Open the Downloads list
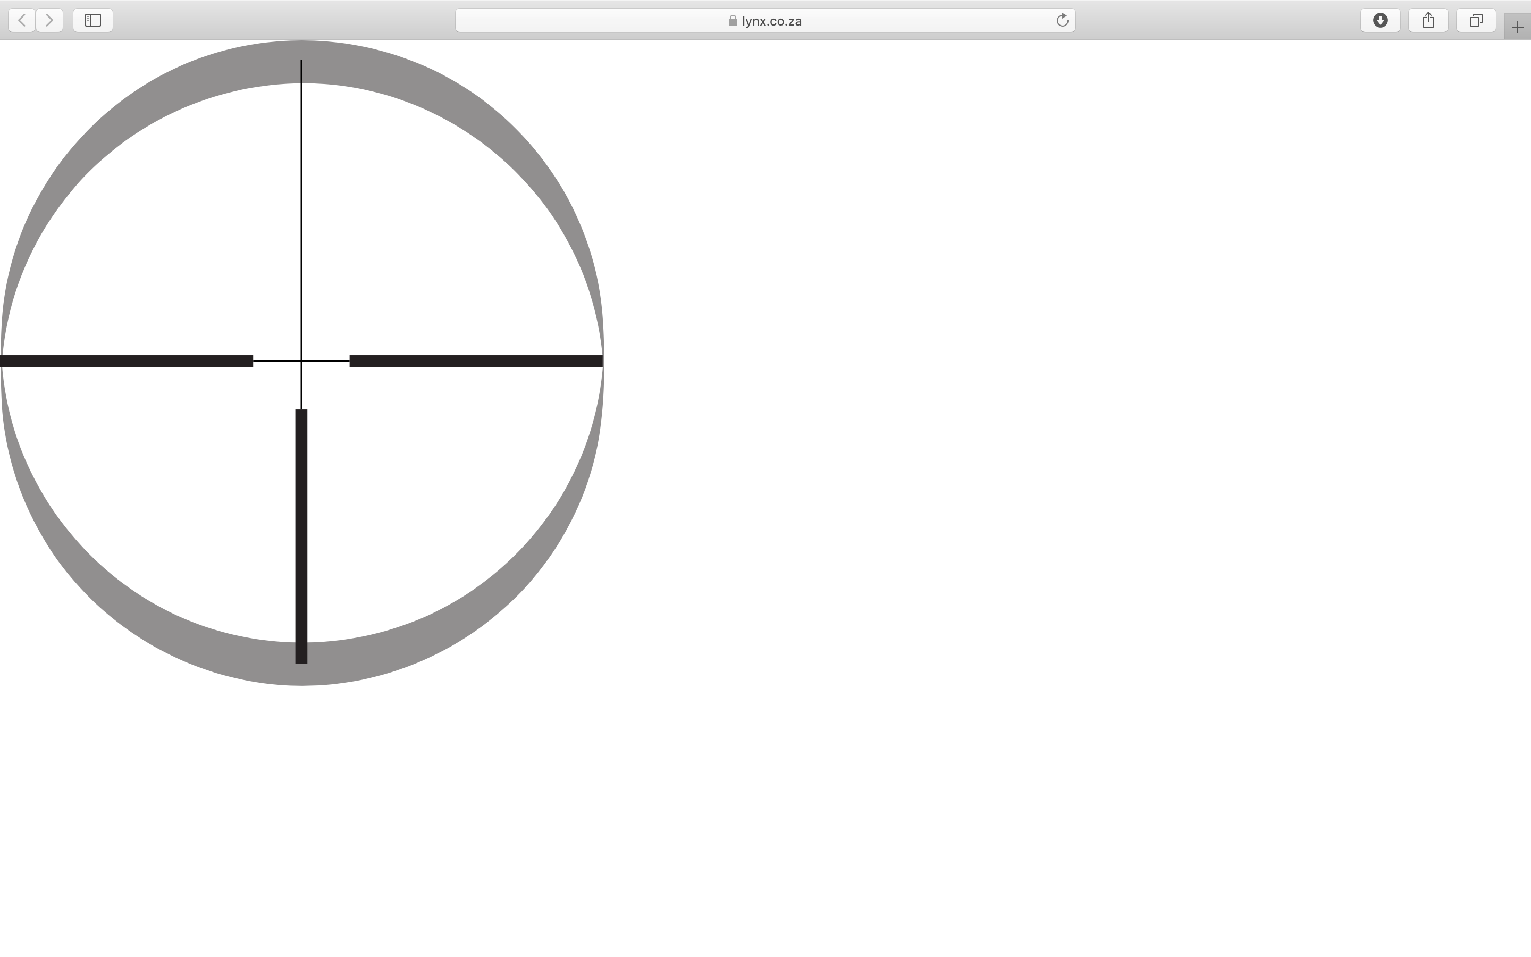 click(x=1381, y=20)
